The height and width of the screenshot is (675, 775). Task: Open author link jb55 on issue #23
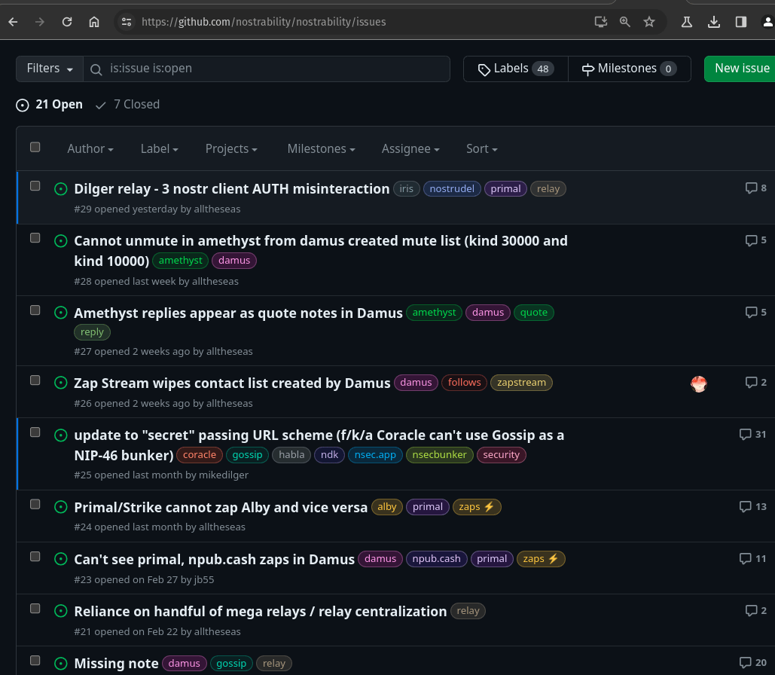coord(204,579)
